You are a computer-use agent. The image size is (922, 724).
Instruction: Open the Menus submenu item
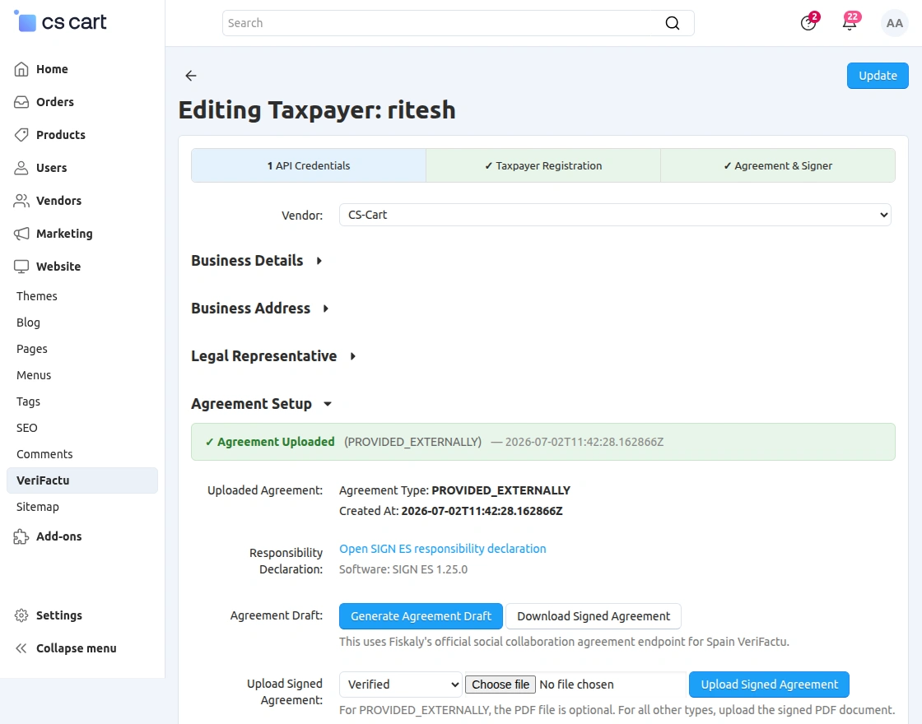tap(34, 375)
